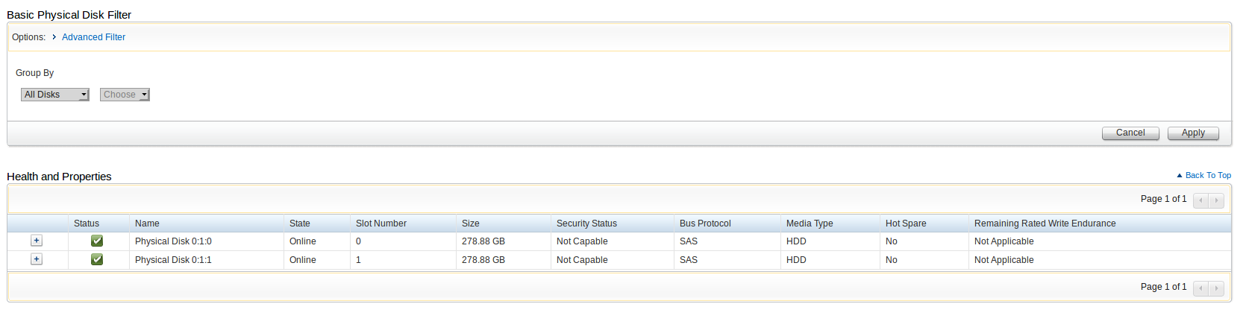Image resolution: width=1246 pixels, height=336 pixels.
Task: Jump using Back To Top link
Action: [1208, 176]
